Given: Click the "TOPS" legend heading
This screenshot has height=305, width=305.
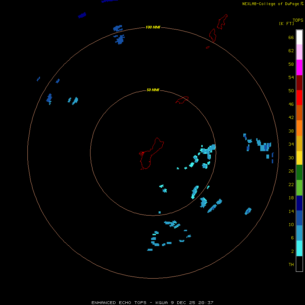Looking at the screenshot, I should (x=298, y=20).
